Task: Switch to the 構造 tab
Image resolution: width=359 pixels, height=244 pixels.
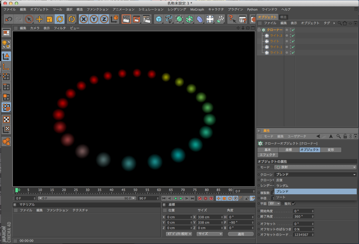Action: [x=283, y=17]
